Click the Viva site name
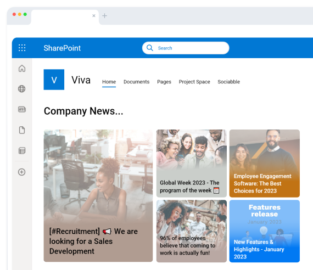The width and height of the screenshot is (313, 270). point(81,80)
